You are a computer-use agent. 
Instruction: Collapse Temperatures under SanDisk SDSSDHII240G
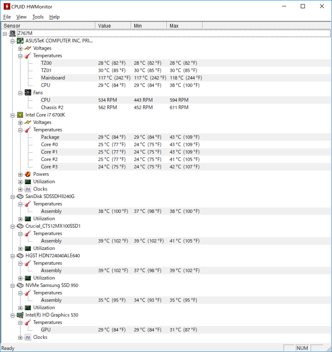(x=20, y=204)
